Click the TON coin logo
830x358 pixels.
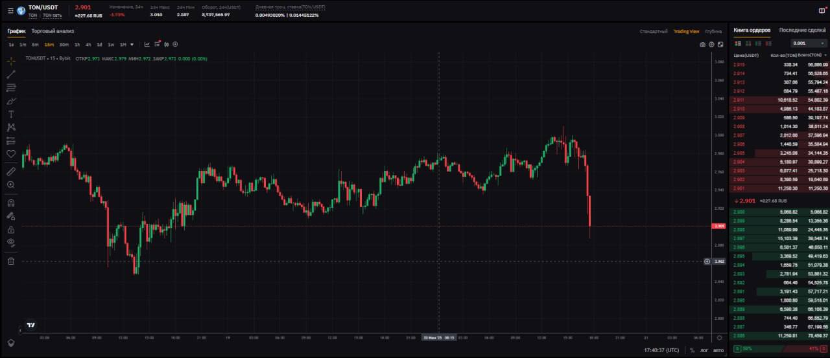[21, 10]
